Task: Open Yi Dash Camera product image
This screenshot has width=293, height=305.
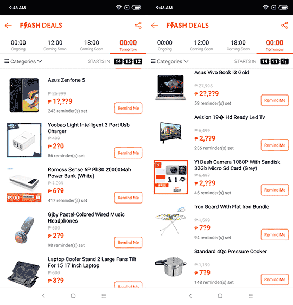Action: click(171, 177)
